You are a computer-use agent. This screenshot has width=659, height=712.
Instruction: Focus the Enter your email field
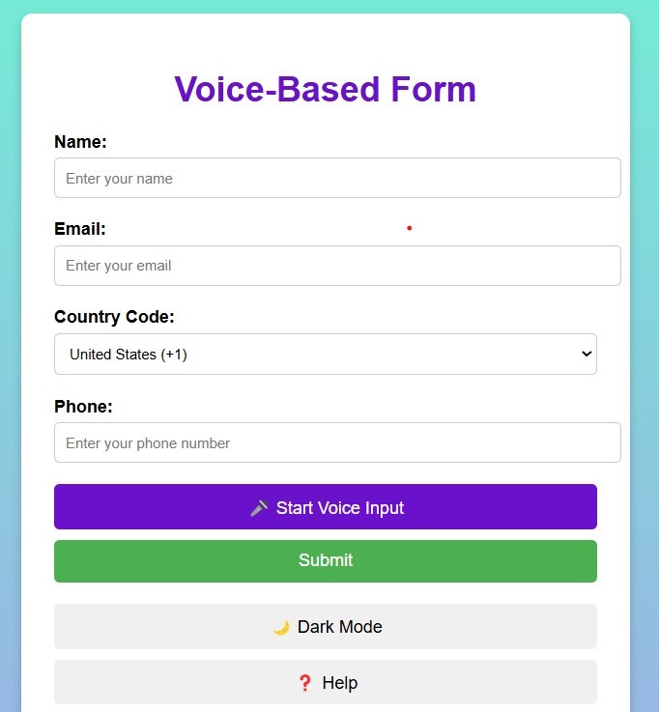[337, 266]
